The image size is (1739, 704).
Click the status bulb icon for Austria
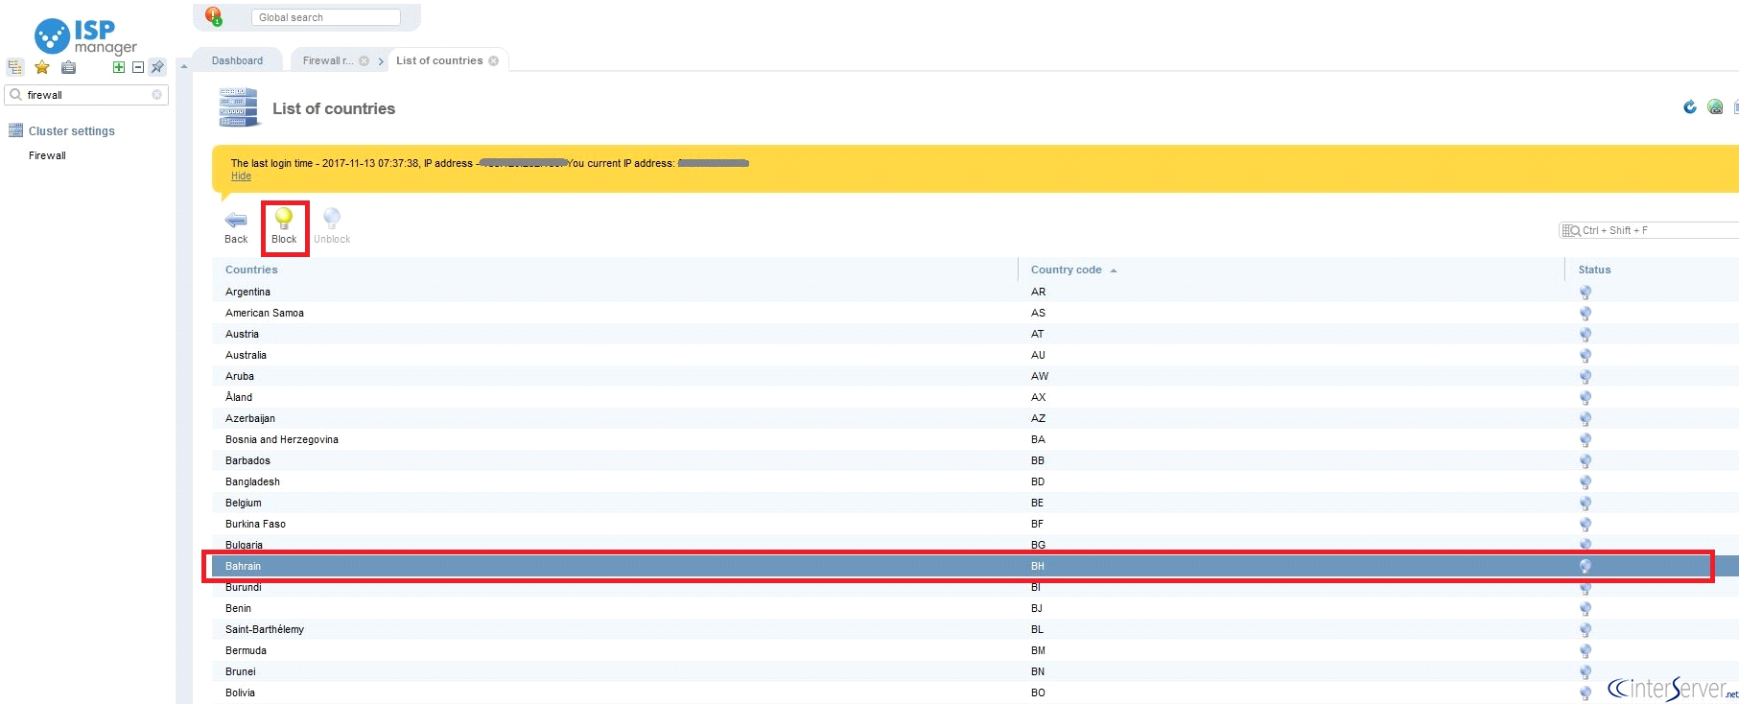coord(1586,335)
